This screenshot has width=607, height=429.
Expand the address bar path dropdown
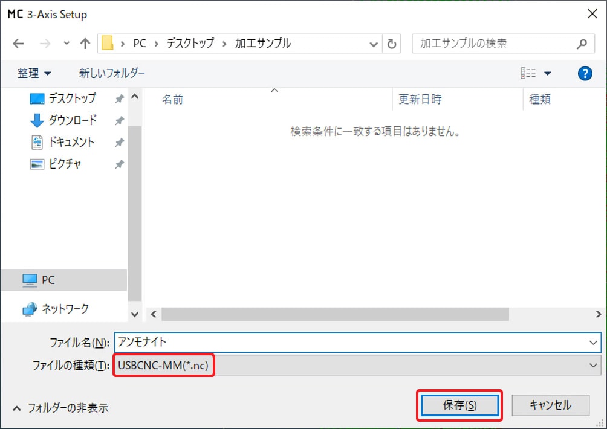[x=374, y=44]
